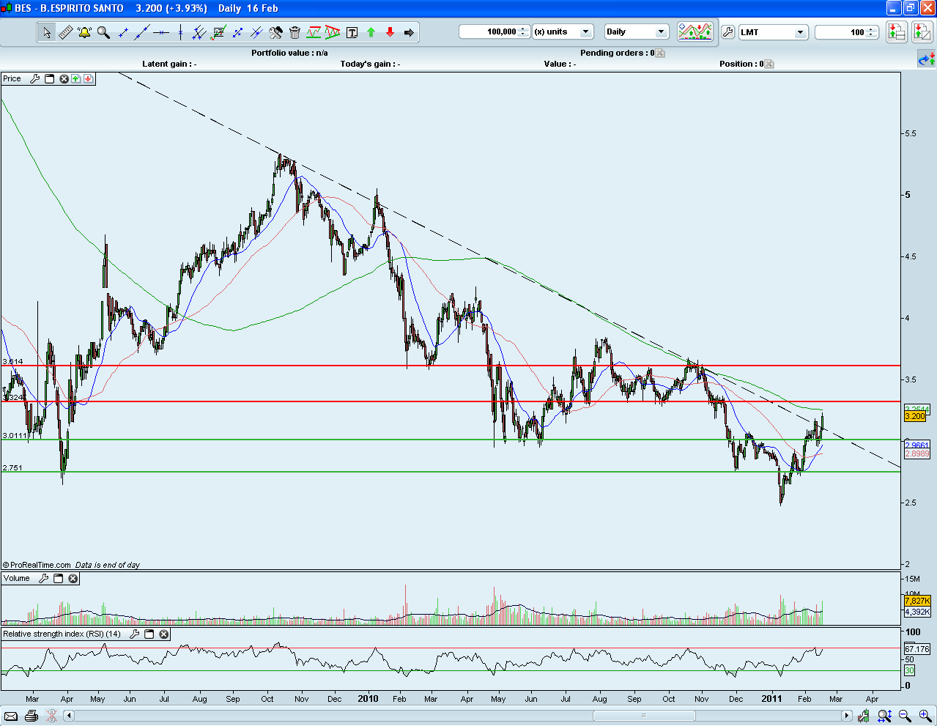
Task: Open order settings wrench next to LMT
Action: click(x=727, y=32)
